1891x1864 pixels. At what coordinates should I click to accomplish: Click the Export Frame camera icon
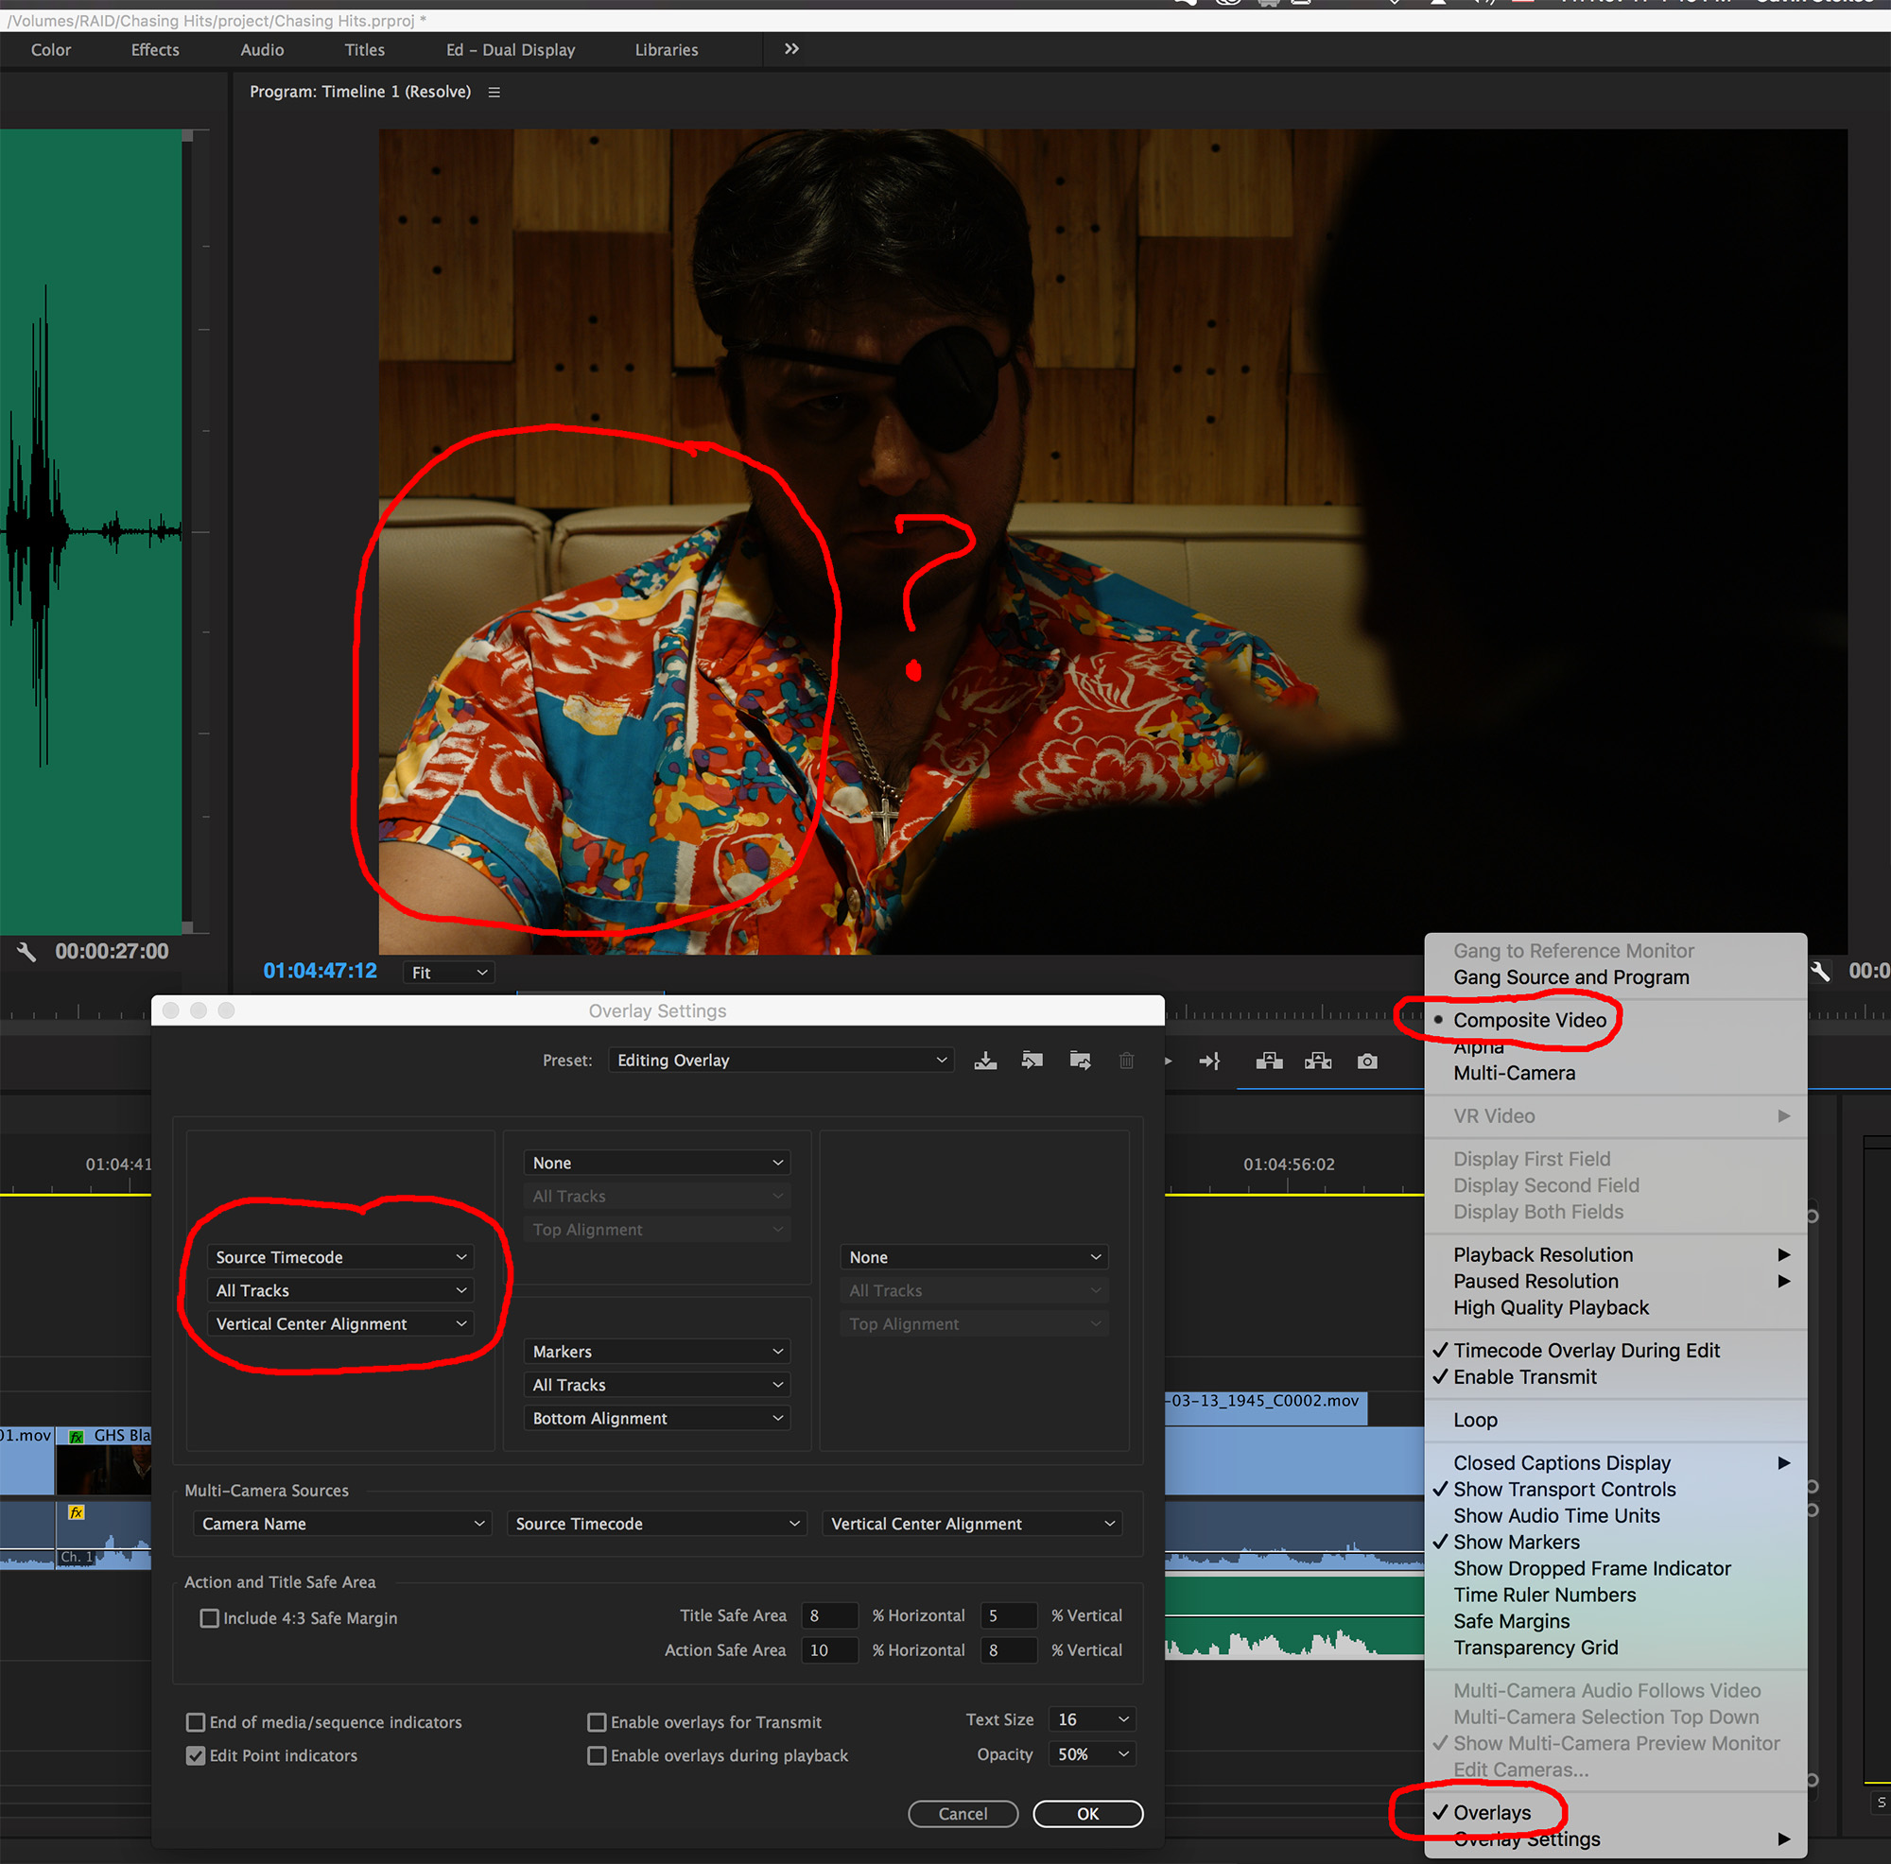coord(1367,1061)
